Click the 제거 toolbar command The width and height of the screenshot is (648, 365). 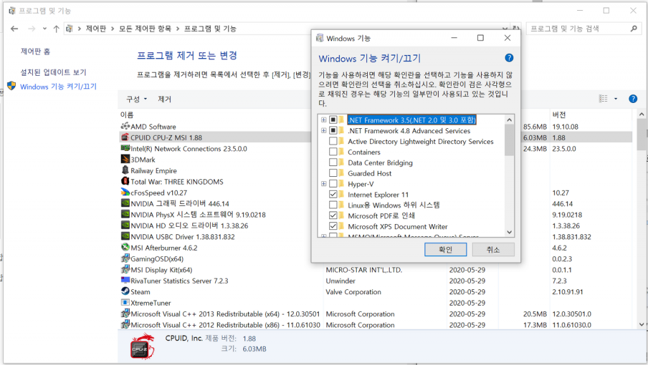[165, 99]
